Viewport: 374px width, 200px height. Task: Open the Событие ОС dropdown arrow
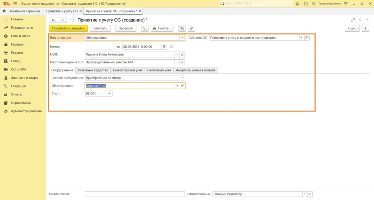[x=301, y=38]
